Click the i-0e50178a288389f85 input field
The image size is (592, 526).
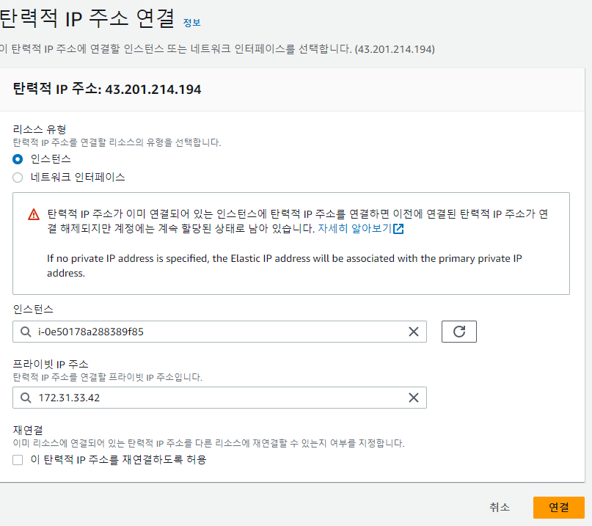(x=220, y=332)
